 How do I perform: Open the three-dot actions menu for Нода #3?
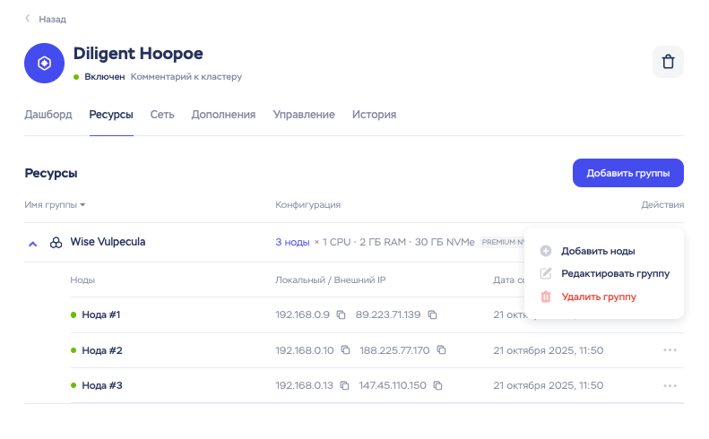[670, 385]
